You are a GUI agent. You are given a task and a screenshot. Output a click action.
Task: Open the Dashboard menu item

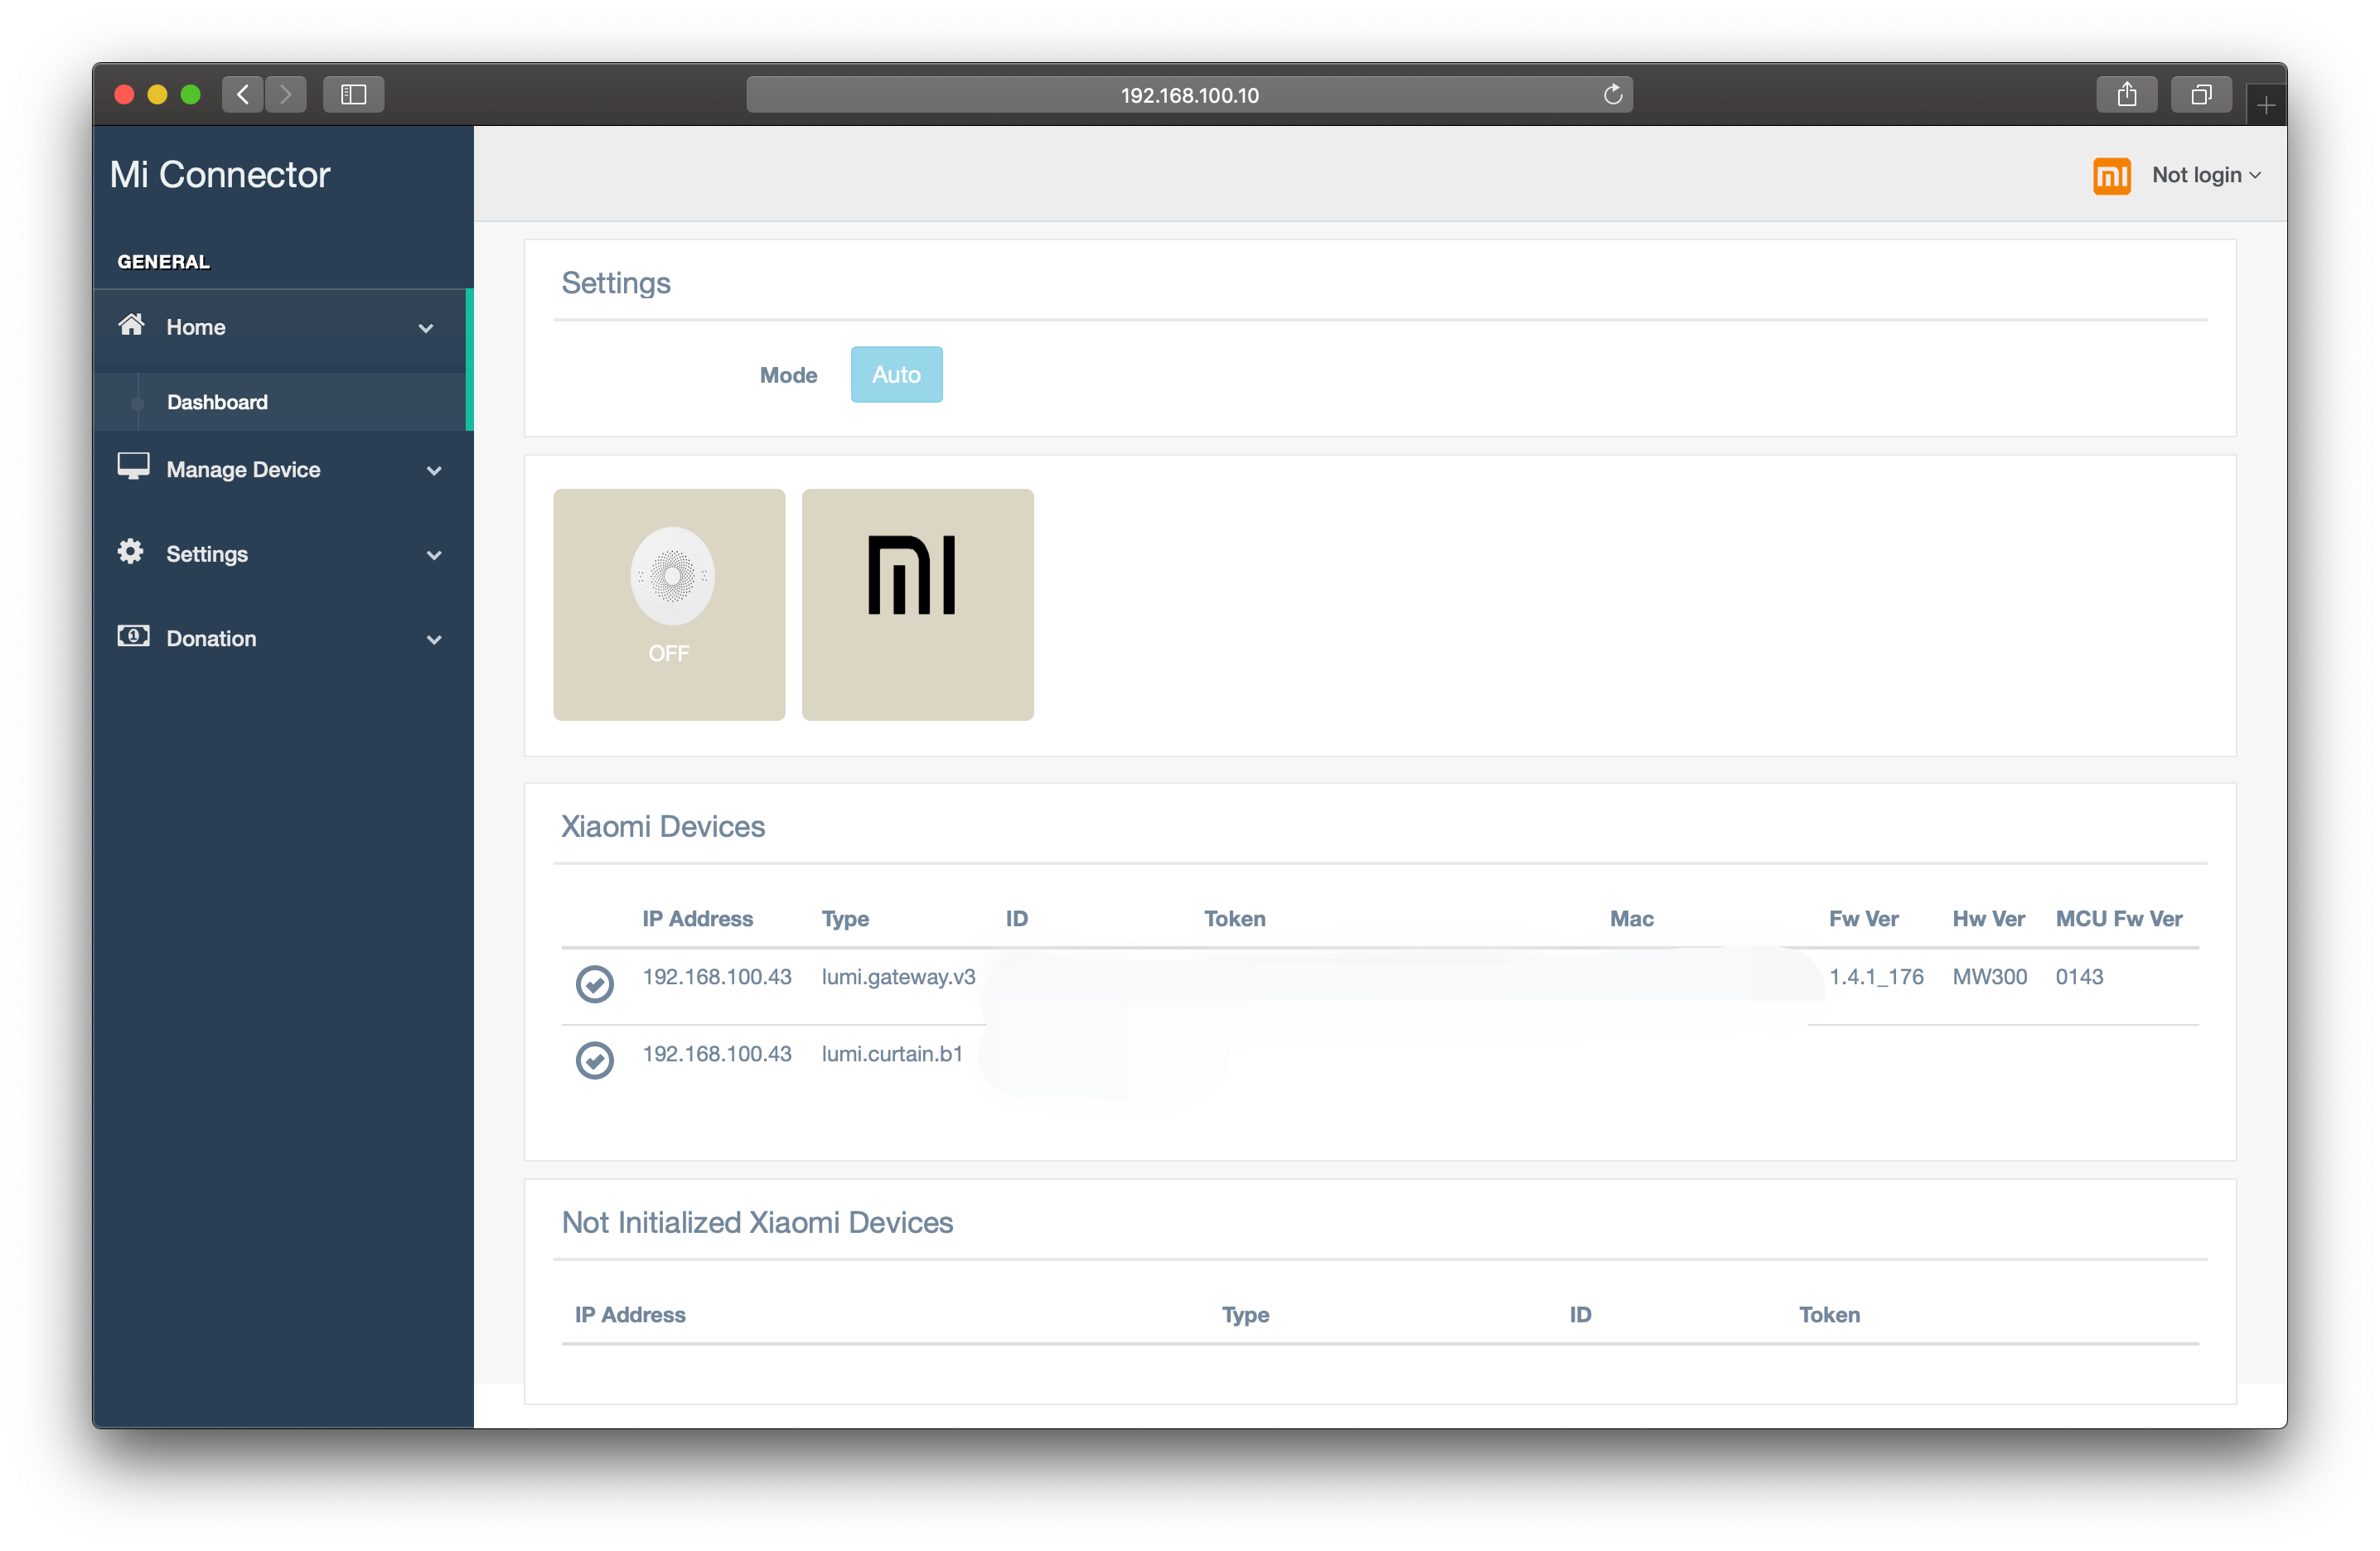pyautogui.click(x=217, y=402)
